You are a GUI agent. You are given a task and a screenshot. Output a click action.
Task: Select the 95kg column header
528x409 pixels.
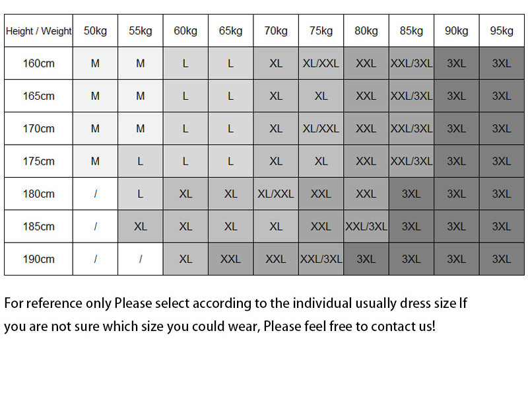tap(502, 31)
